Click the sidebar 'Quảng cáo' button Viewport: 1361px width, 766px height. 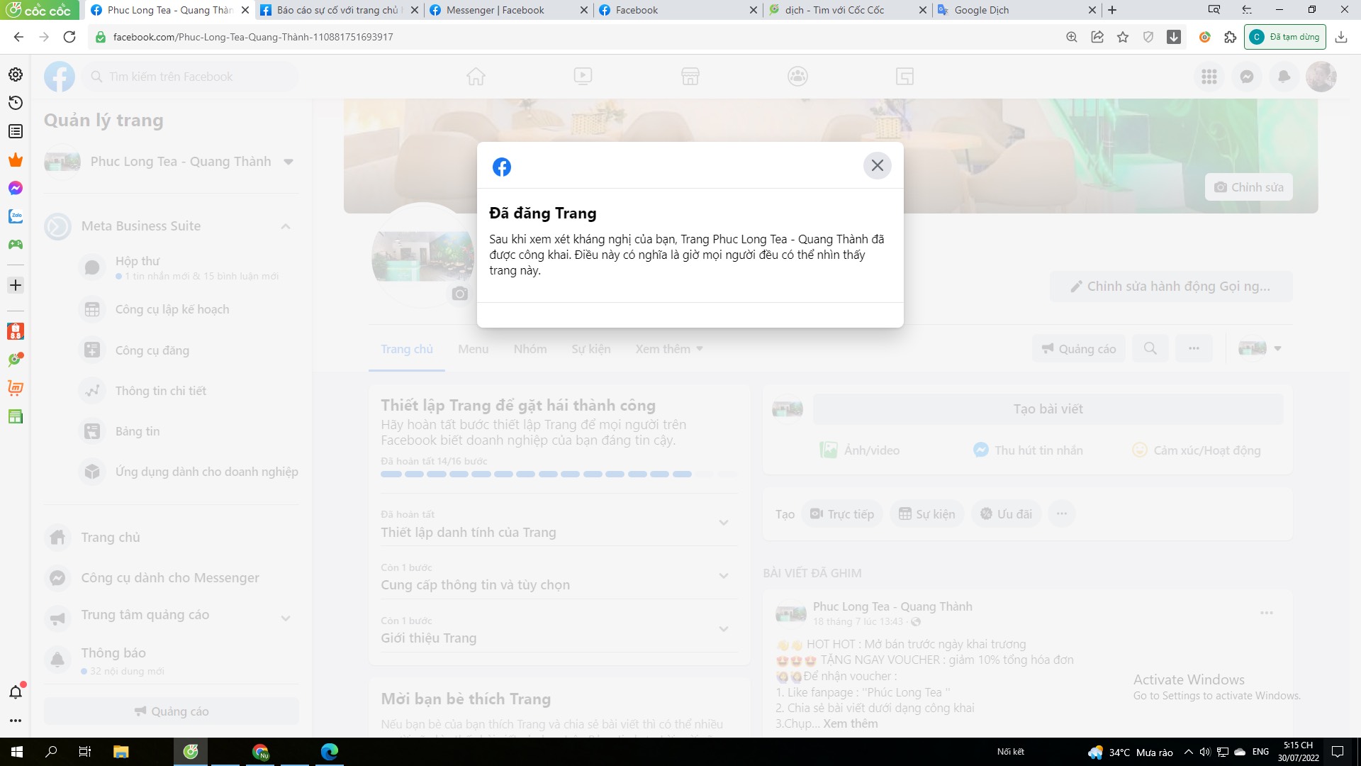(172, 711)
